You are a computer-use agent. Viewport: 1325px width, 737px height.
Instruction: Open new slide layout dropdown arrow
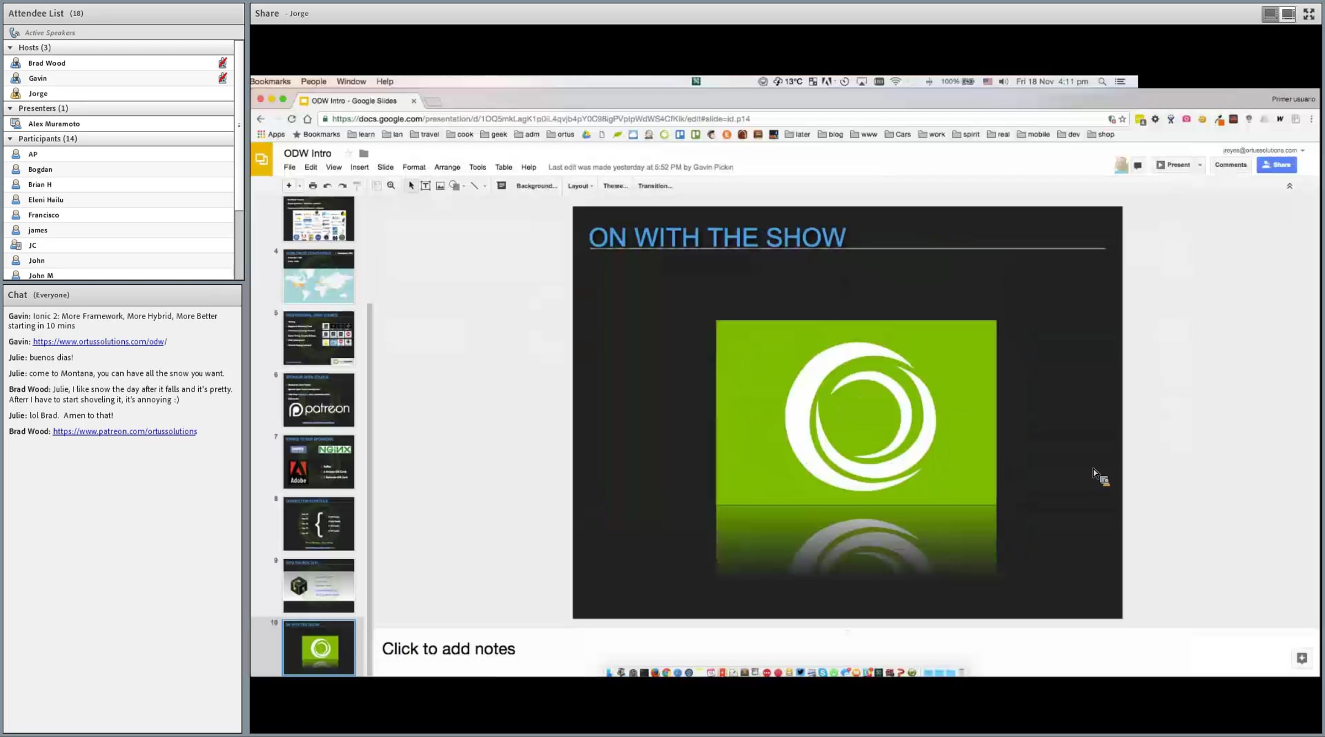[x=299, y=186]
